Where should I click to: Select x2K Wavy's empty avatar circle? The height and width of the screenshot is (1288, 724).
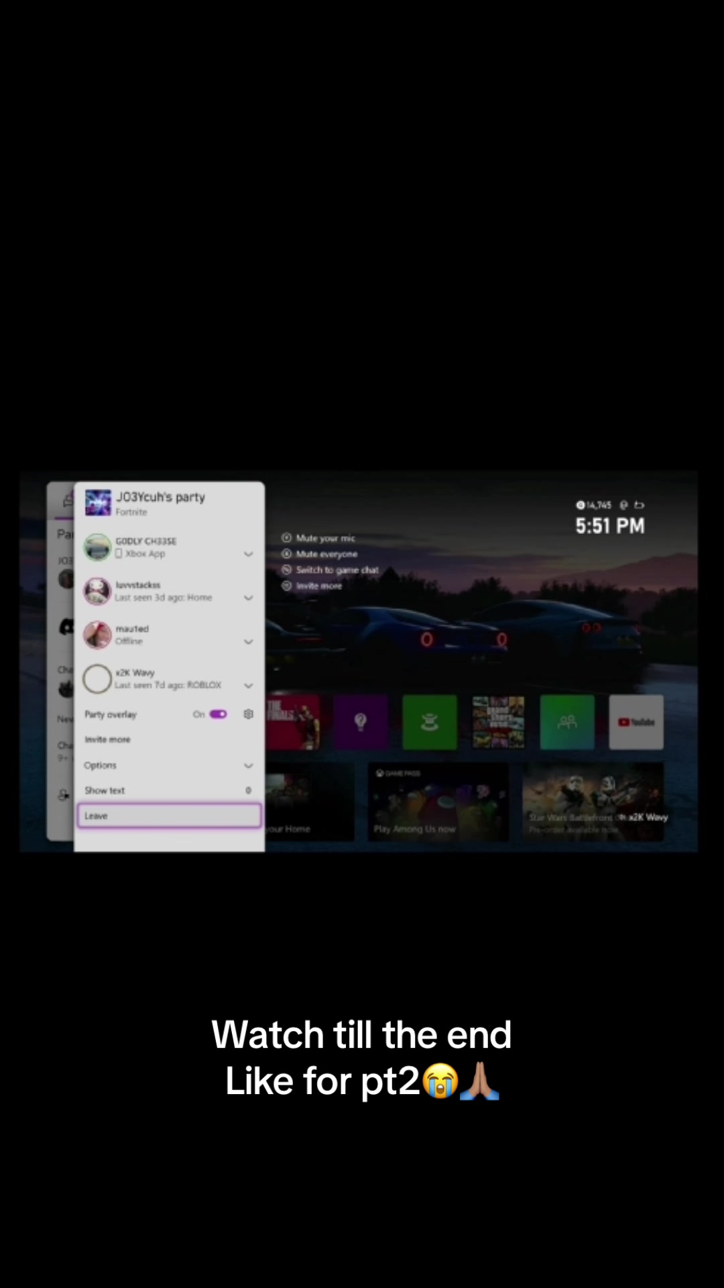(x=97, y=678)
